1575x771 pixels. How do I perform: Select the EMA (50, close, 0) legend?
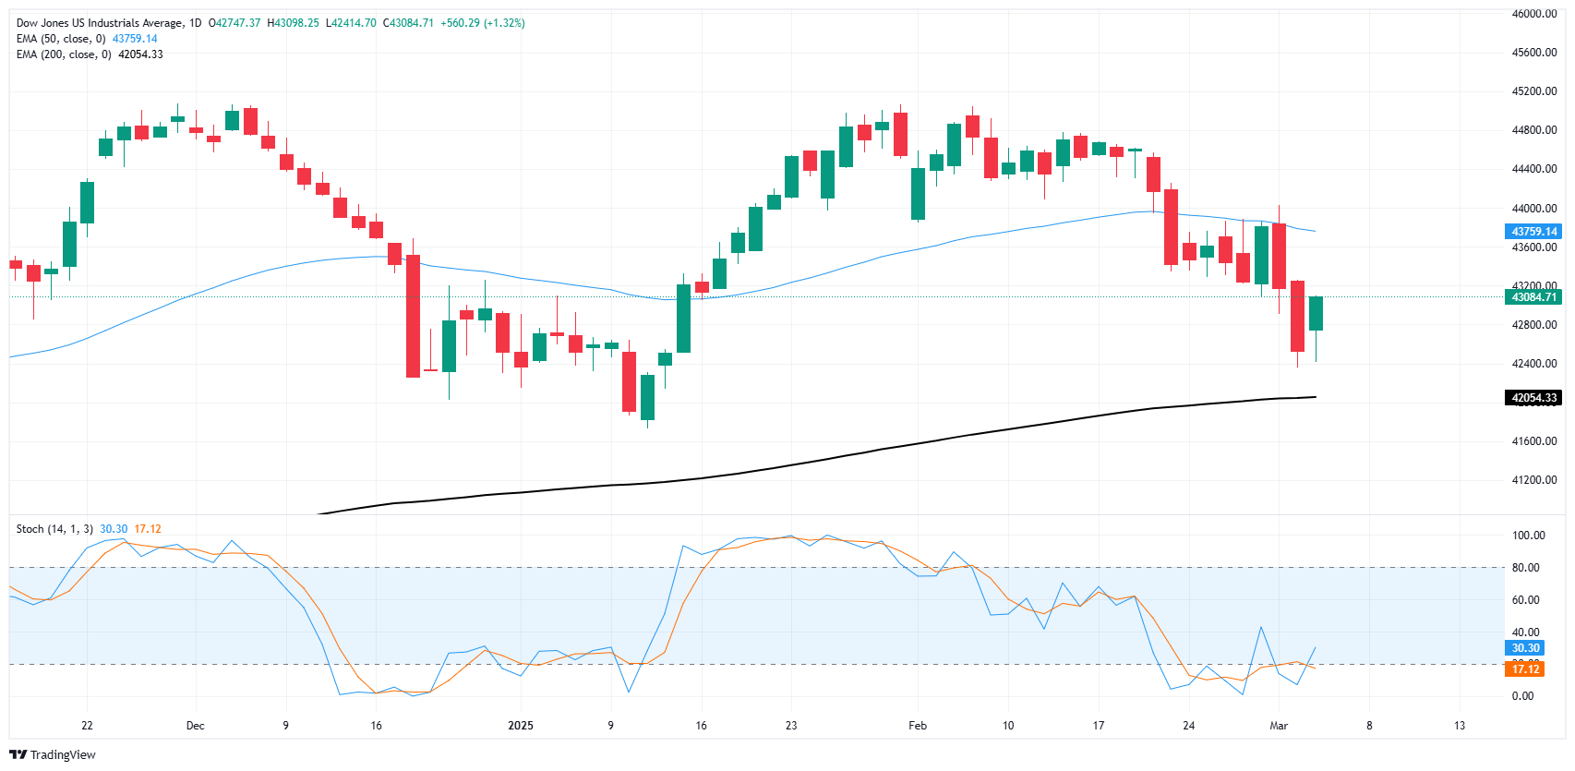tap(61, 39)
